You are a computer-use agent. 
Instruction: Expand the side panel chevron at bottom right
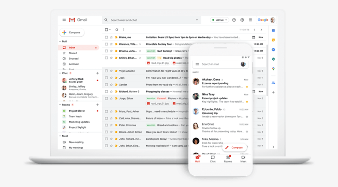point(273,147)
